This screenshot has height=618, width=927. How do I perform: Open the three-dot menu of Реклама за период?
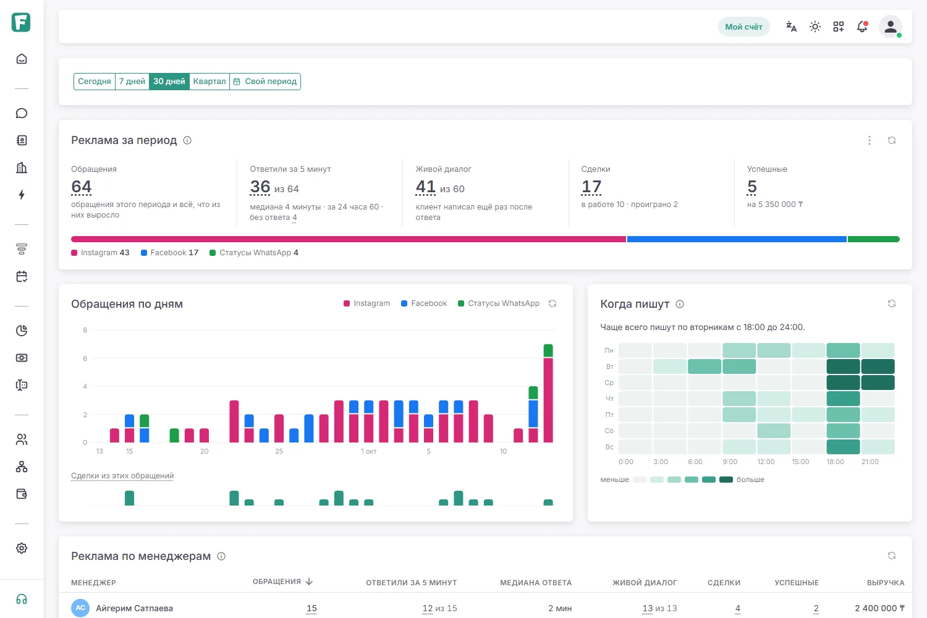click(870, 140)
